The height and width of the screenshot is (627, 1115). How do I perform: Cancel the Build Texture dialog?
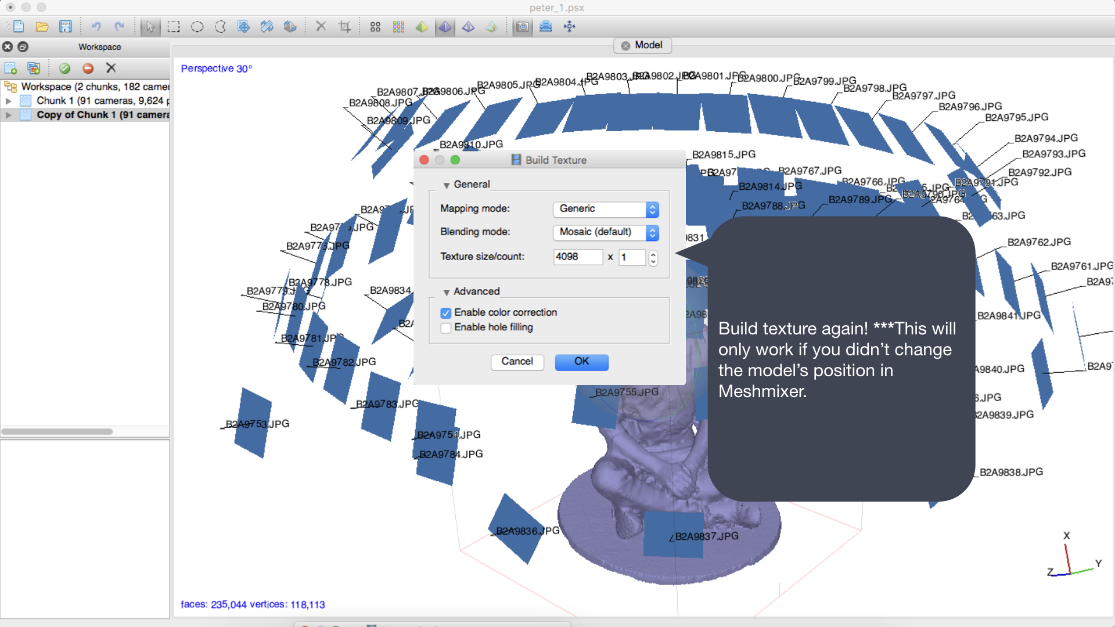coord(517,362)
